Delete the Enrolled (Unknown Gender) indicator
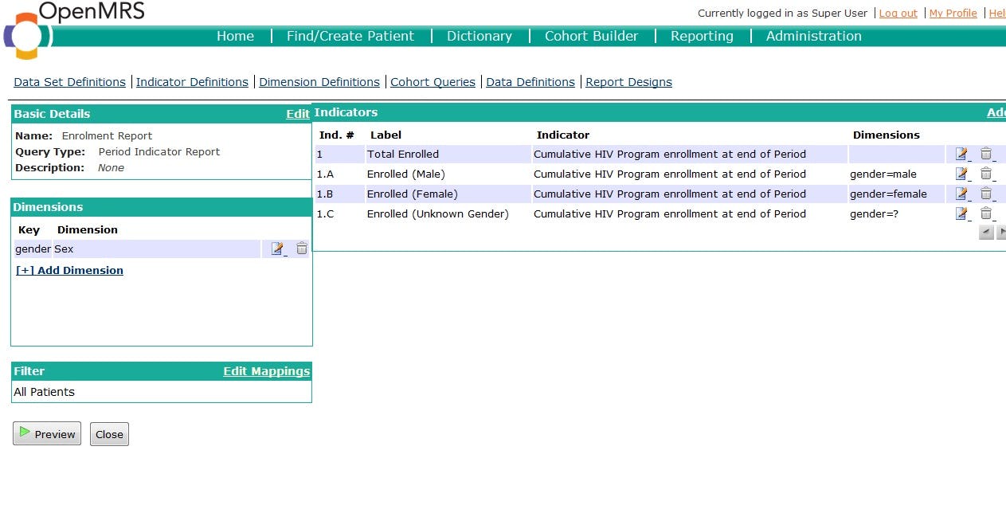Viewport: 1006px width, 509px height. pyautogui.click(x=985, y=213)
